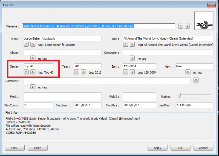Screen dimensions: 219x156
Task: Click the 'tag: Justin Bieber ft Ludacris' text
Action: pyautogui.click(x=57, y=45)
